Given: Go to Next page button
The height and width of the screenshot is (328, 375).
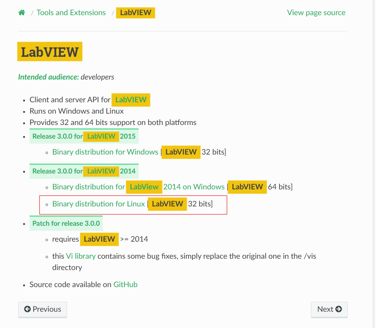Looking at the screenshot, I should click(329, 309).
